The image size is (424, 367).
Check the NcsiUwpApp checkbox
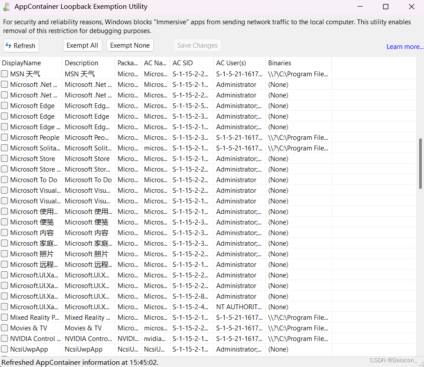click(4, 349)
